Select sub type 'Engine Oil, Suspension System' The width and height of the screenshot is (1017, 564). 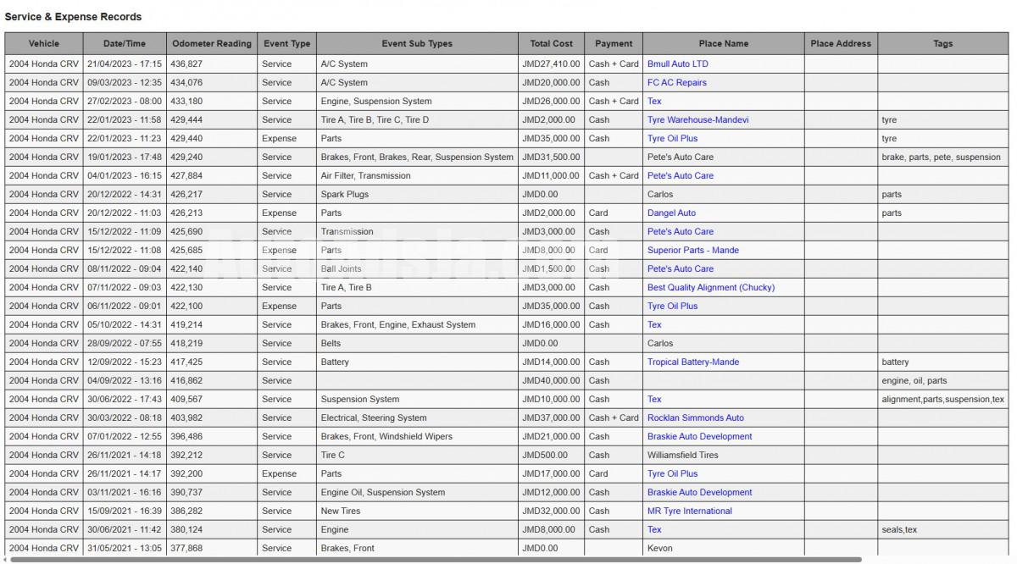click(383, 492)
